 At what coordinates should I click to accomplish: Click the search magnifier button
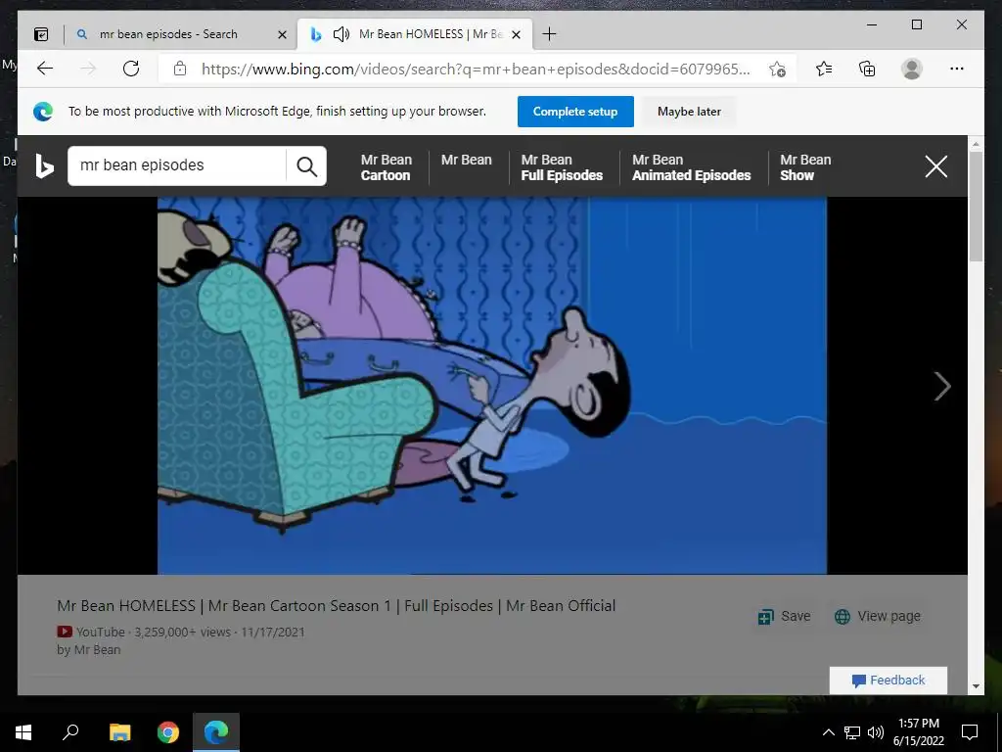pyautogui.click(x=306, y=166)
